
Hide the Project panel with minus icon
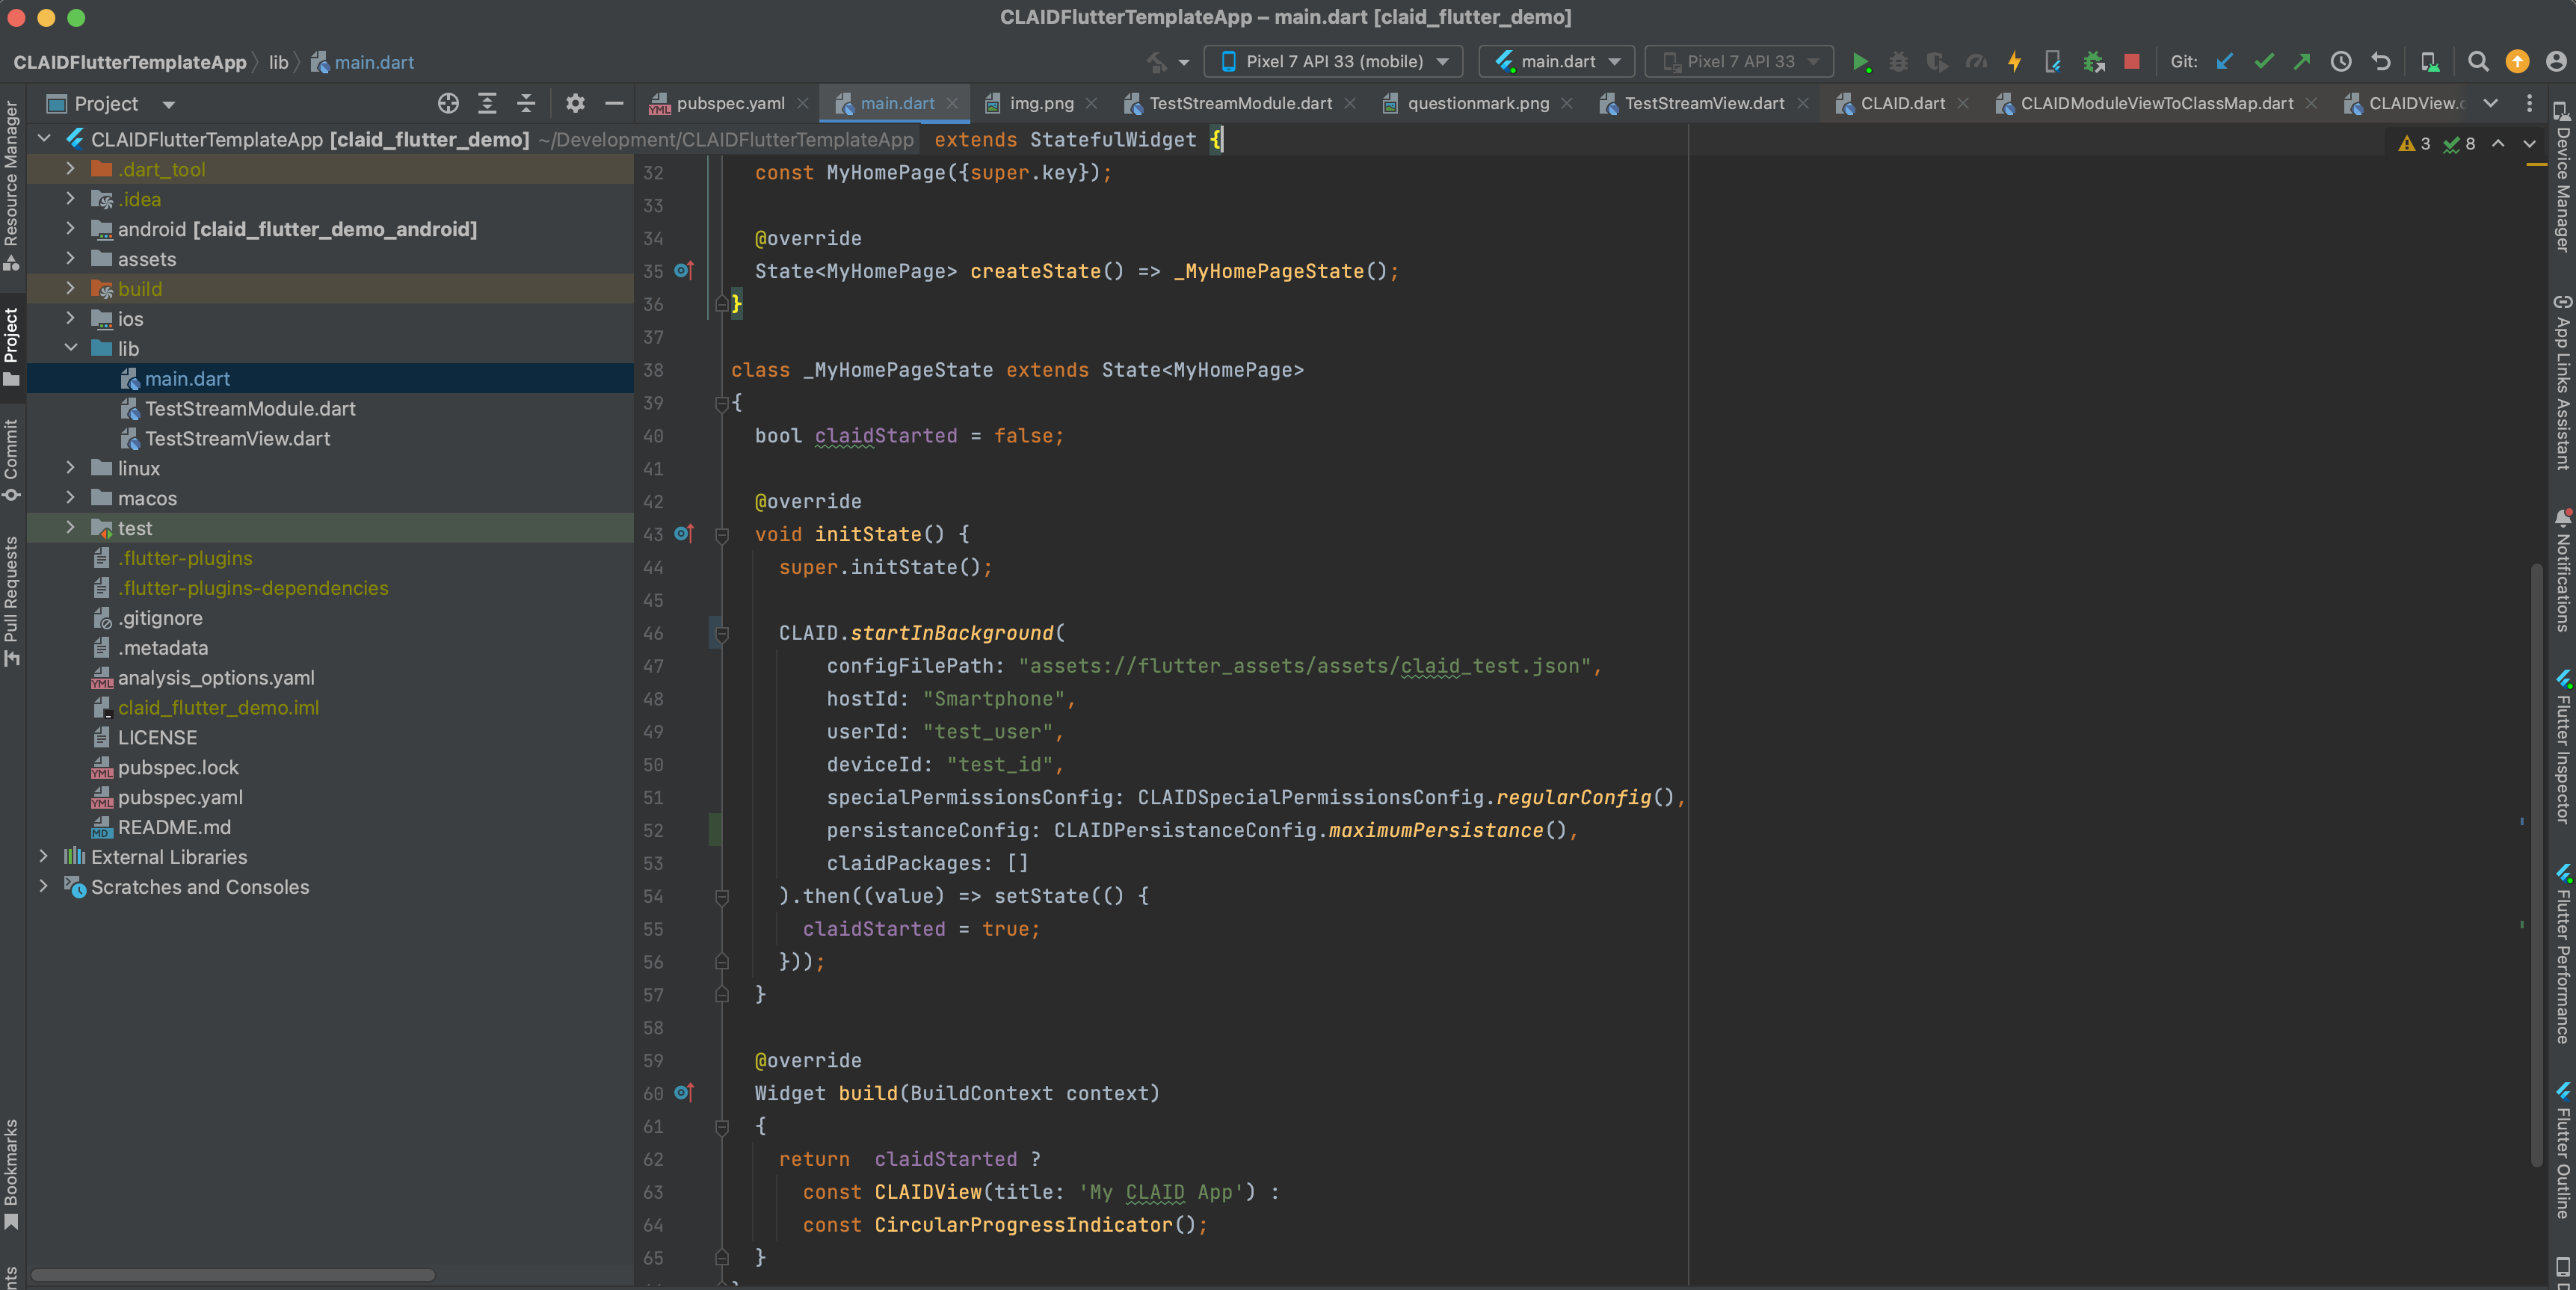click(x=614, y=103)
